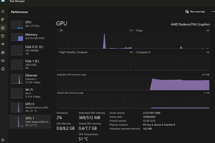The image size is (215, 143).
Task: Click the Run new task button
Action: 195,12
